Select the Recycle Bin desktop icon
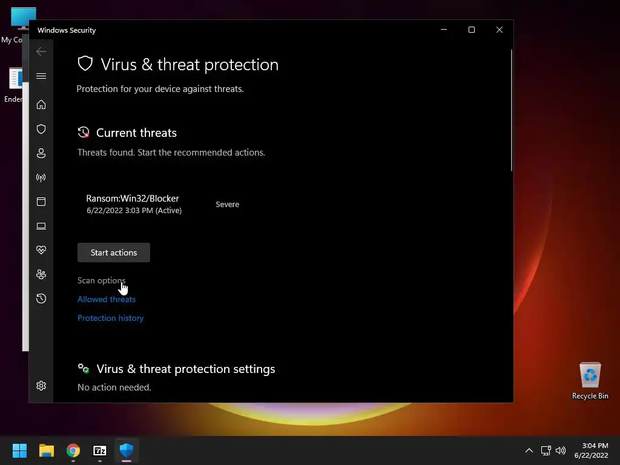 590,381
